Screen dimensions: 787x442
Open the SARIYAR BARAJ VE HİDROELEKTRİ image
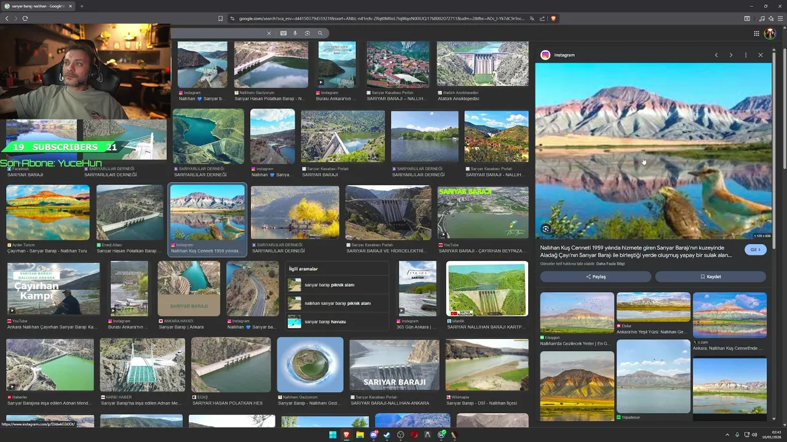click(388, 212)
